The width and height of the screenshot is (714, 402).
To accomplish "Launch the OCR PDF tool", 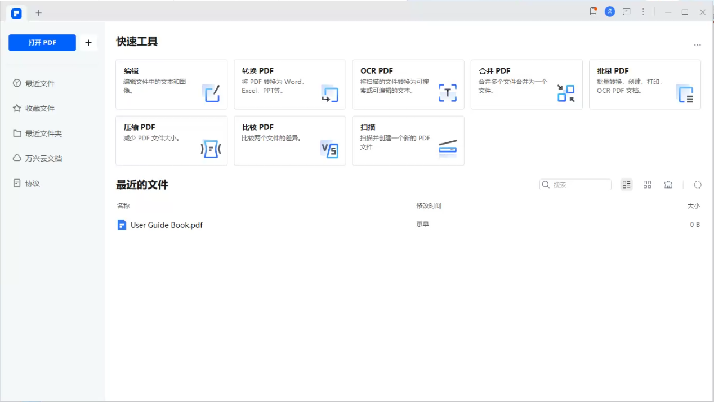I will 408,84.
